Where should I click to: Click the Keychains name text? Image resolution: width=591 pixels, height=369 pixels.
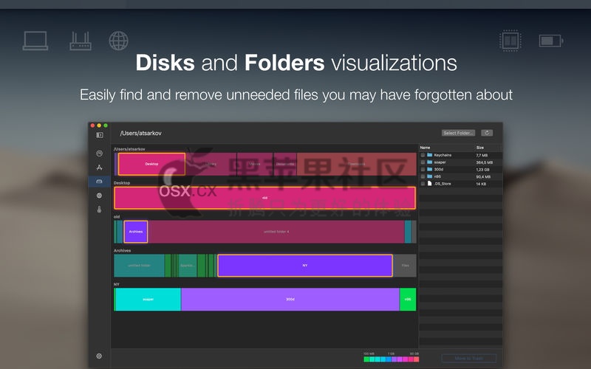point(443,155)
